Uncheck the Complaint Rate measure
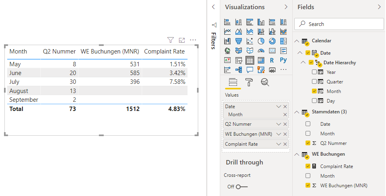This screenshot has height=196, width=386. (308, 166)
